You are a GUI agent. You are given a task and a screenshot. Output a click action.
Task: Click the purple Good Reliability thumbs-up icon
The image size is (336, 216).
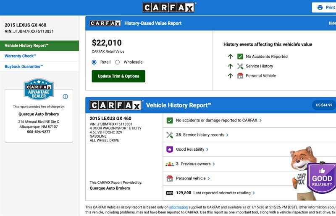[x=170, y=149]
